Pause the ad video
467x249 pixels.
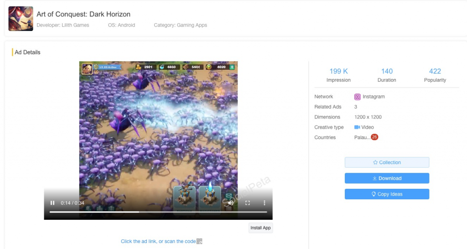(x=52, y=203)
